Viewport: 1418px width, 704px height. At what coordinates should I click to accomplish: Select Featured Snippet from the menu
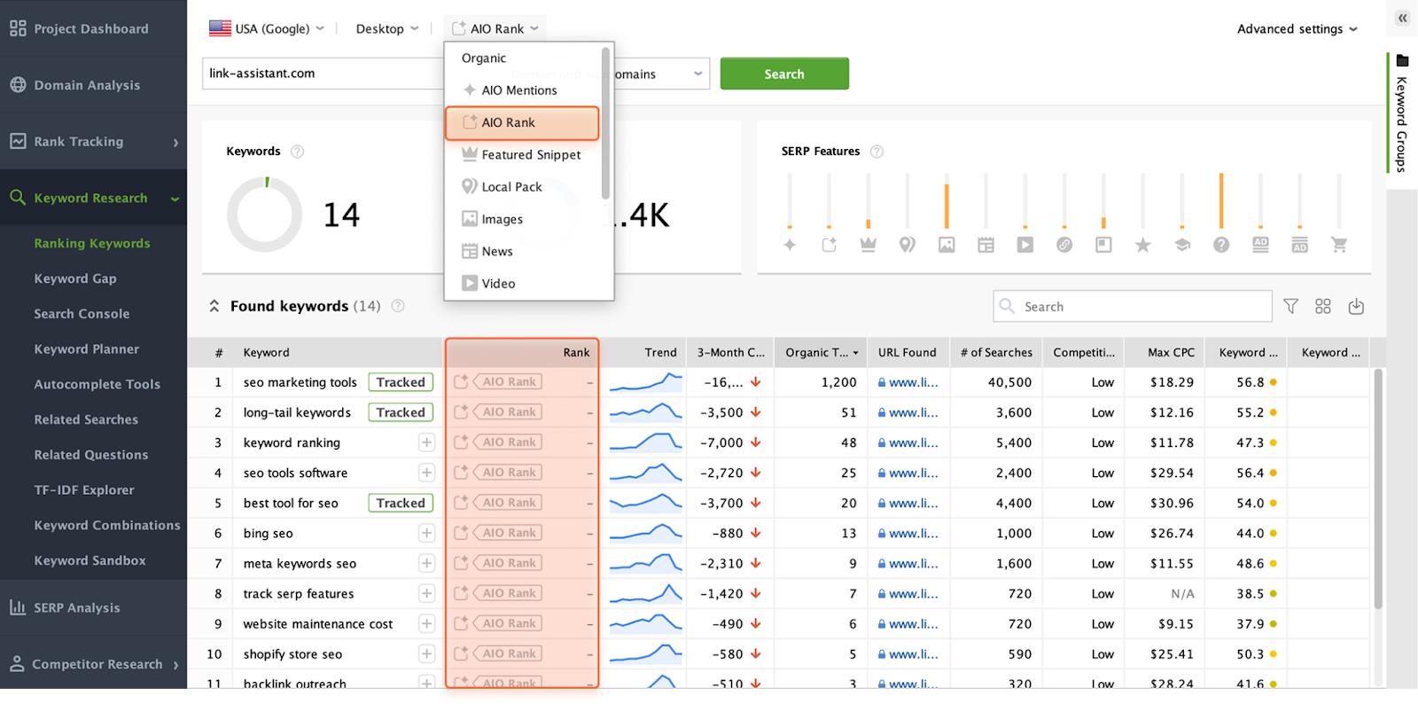click(530, 154)
